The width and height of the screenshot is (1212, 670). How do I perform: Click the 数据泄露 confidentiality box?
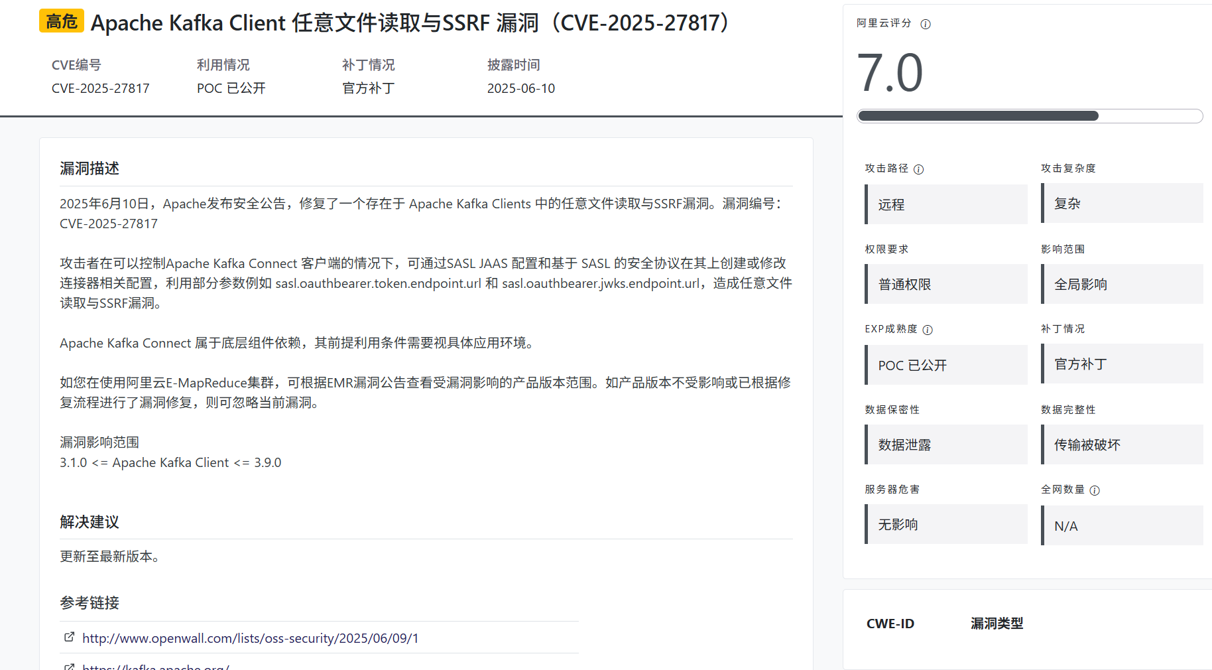pyautogui.click(x=946, y=444)
